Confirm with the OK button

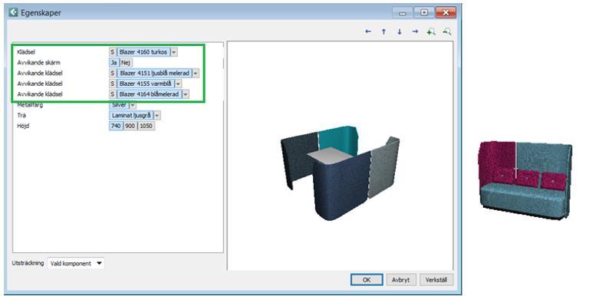click(x=367, y=280)
